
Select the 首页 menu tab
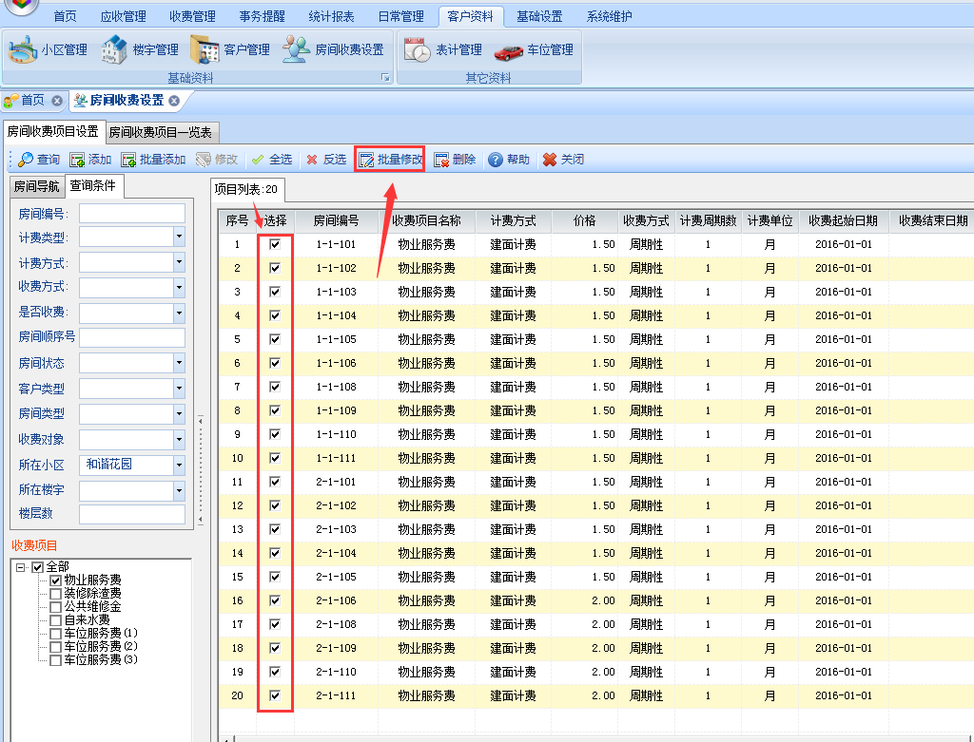tap(66, 16)
